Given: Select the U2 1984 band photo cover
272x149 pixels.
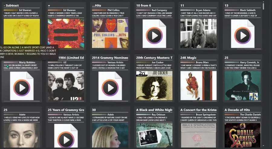Looking at the screenshot, I should click(x=66, y=86).
